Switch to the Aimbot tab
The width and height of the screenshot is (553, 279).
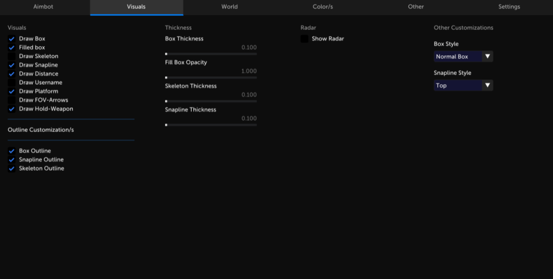tap(43, 7)
